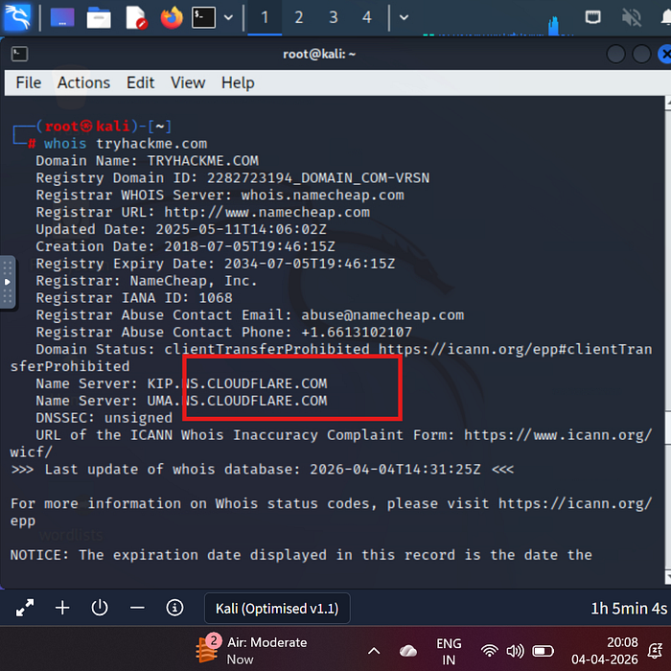Click the 1h 5min 4s timer
671x671 pixels.
(629, 608)
